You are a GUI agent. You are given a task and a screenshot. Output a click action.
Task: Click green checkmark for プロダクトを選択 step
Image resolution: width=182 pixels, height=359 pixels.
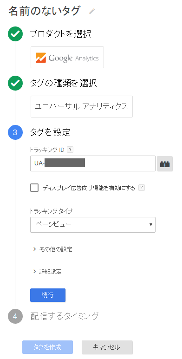point(15,34)
